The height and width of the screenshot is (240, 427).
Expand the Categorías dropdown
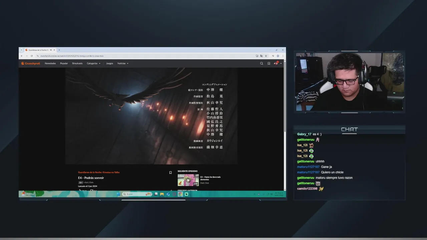(x=93, y=63)
